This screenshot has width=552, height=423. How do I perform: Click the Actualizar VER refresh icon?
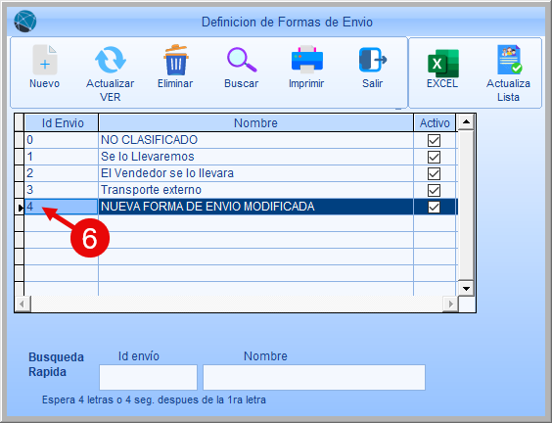(x=111, y=60)
